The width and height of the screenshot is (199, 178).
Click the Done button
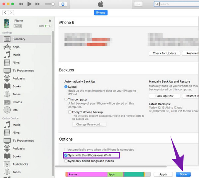click(x=183, y=174)
